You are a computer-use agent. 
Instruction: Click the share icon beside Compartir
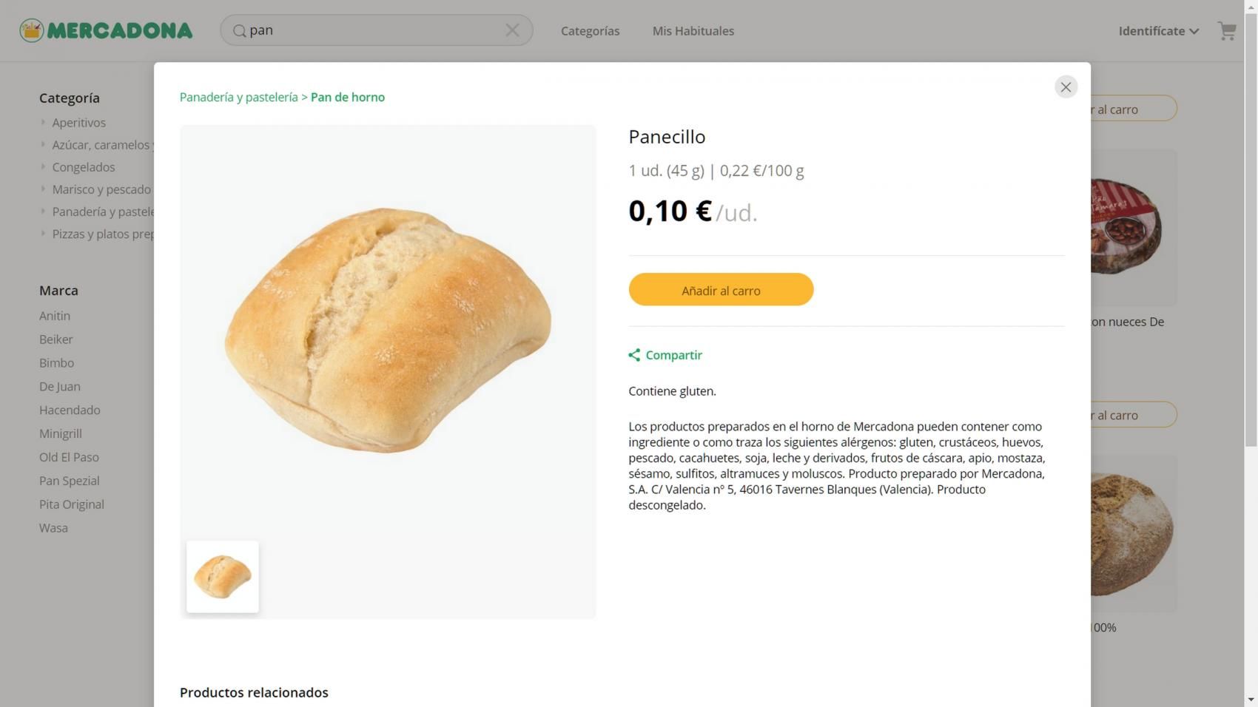pos(635,355)
